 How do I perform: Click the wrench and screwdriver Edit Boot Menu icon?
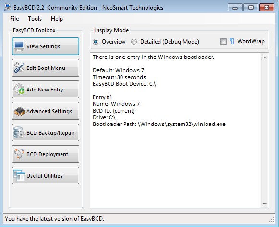click(19, 68)
